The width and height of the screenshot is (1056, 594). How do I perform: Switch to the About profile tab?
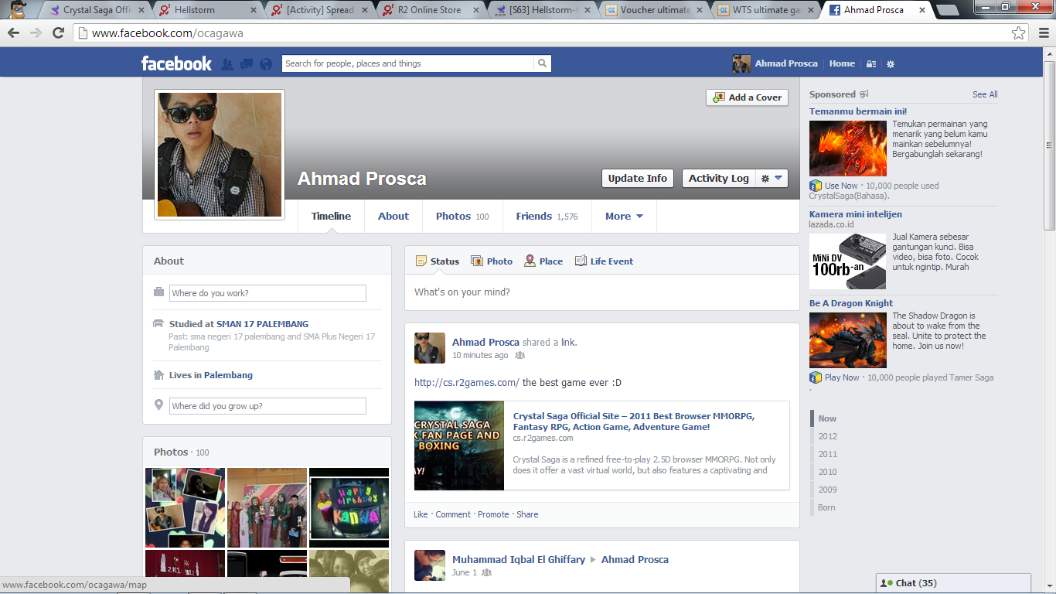coord(393,217)
